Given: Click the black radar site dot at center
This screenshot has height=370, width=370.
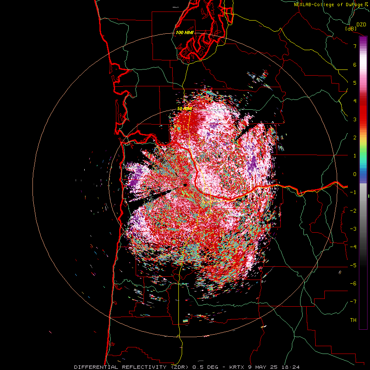Looking at the screenshot, I should click(x=185, y=185).
